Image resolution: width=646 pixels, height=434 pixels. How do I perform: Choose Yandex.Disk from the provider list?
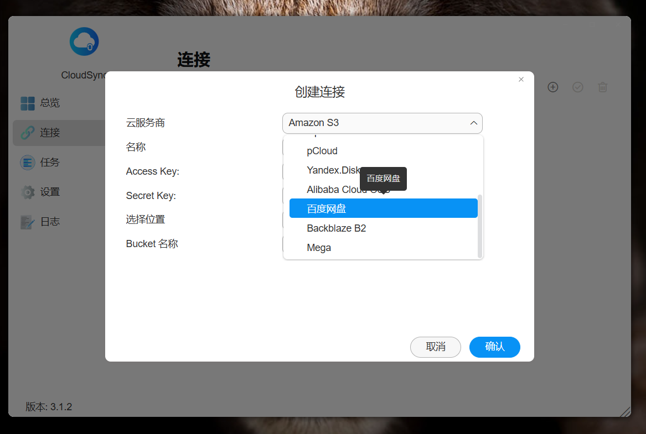pyautogui.click(x=383, y=170)
